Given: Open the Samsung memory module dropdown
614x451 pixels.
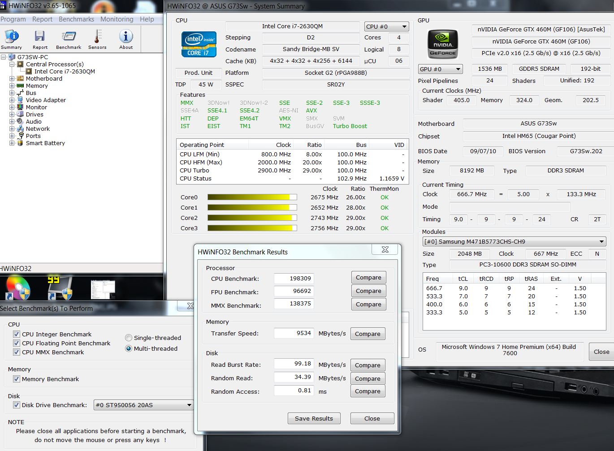Looking at the screenshot, I should tap(514, 241).
